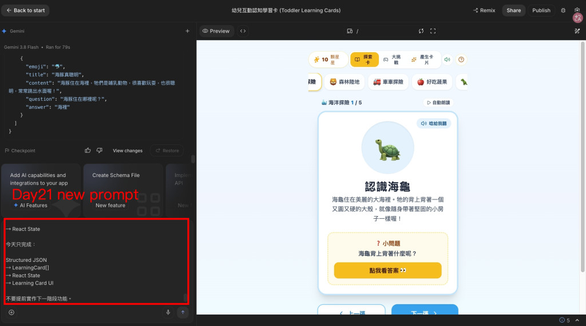586x326 pixels.
Task: Select the Add AI capabilities suggestion card
Action: coord(41,190)
